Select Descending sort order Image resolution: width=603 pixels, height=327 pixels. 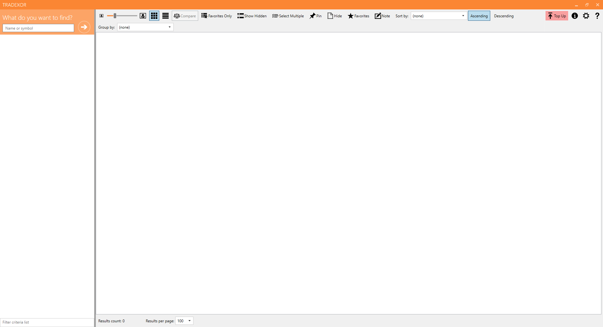click(504, 16)
